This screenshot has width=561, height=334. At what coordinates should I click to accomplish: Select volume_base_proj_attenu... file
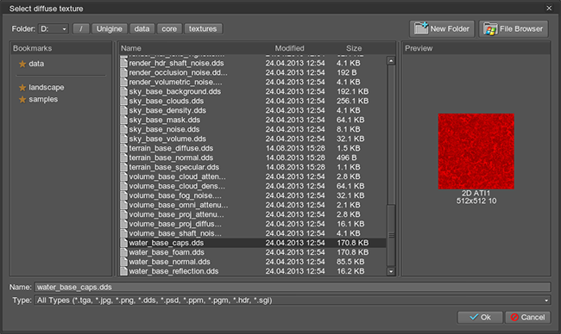pos(253,214)
